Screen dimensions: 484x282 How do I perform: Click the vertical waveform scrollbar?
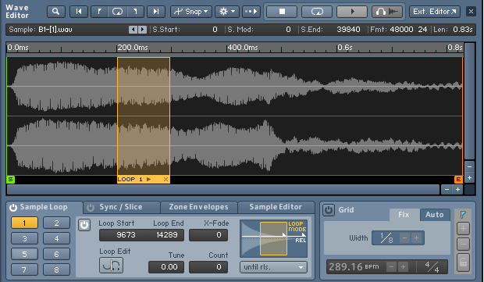click(469, 102)
